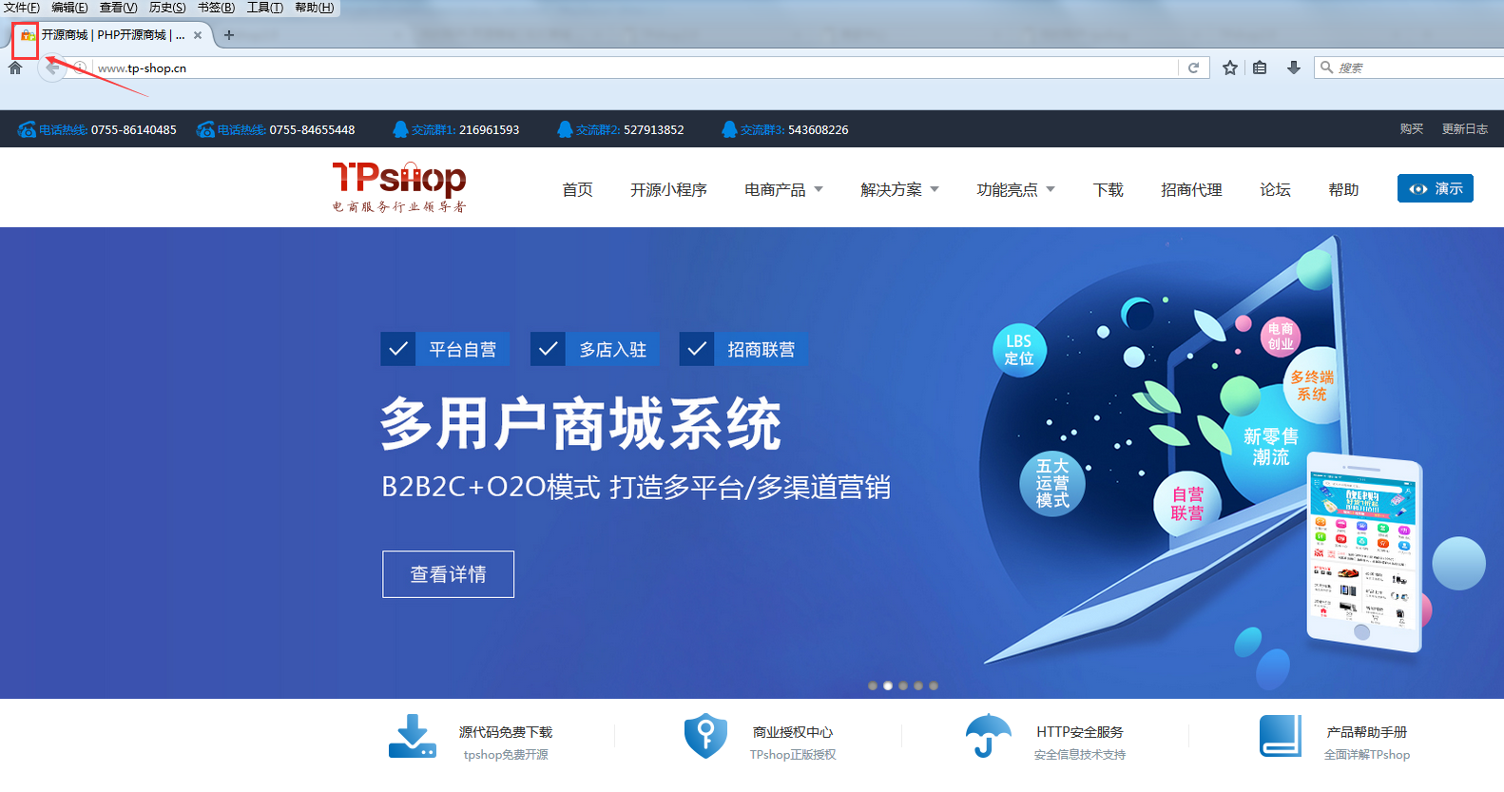The image size is (1504, 792).
Task: Click the 平台自营 checkmark box
Action: pos(398,349)
